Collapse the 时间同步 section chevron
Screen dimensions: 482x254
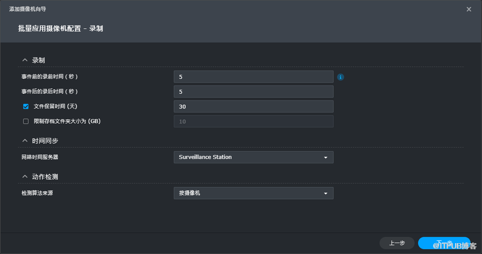24,141
